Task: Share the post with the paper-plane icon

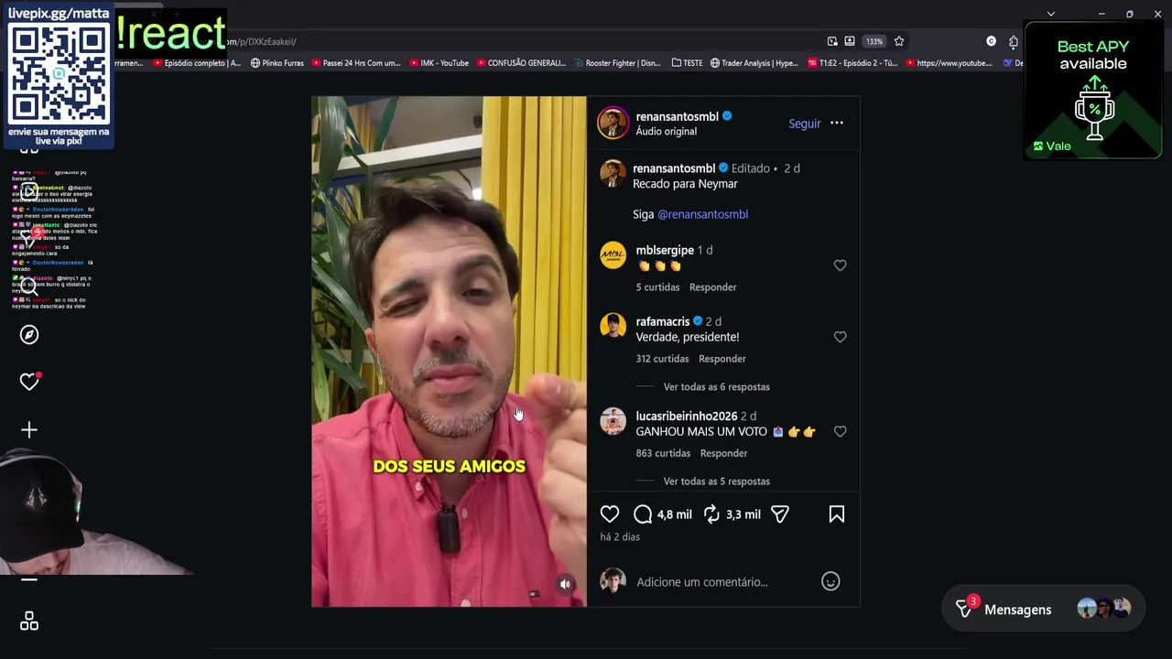Action: point(780,514)
